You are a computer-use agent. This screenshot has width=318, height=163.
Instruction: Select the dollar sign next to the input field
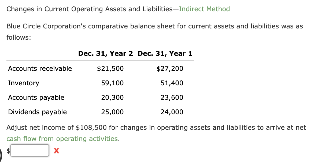8,151
